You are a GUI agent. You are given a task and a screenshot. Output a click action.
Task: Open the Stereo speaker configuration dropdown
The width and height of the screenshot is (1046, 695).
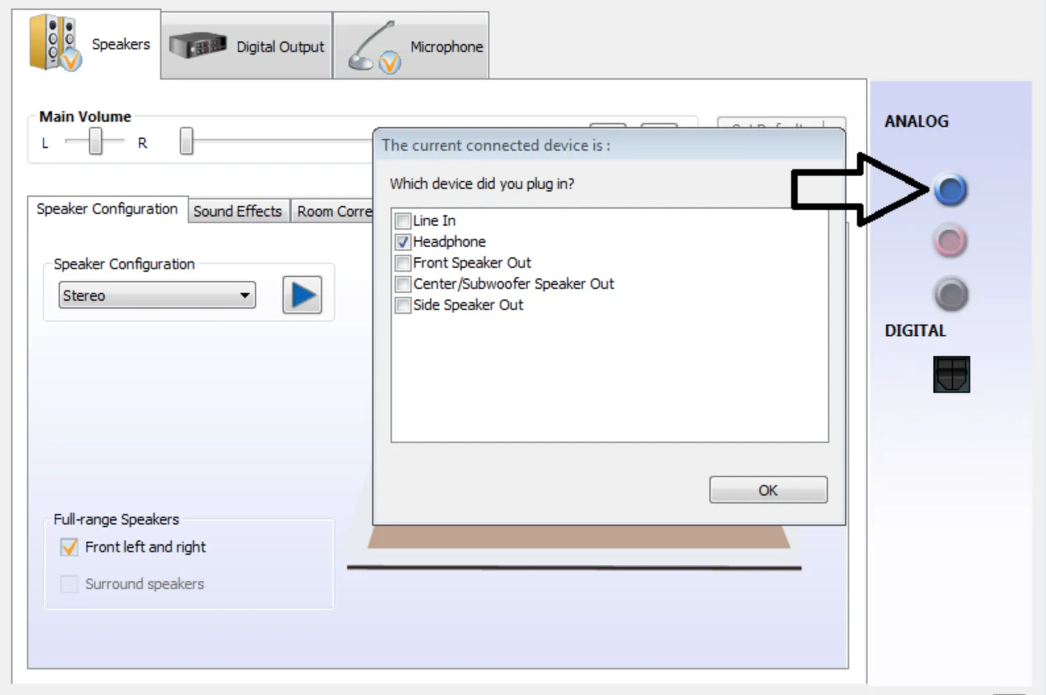[157, 296]
